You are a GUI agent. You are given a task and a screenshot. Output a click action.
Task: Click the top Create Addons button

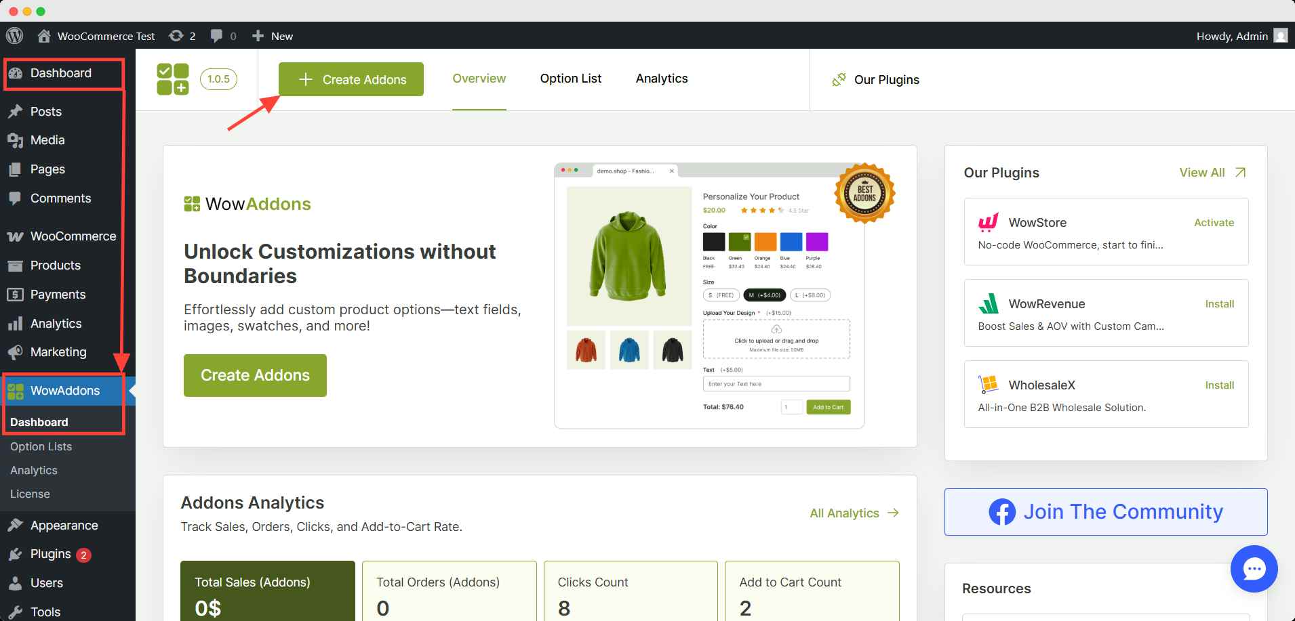351,79
